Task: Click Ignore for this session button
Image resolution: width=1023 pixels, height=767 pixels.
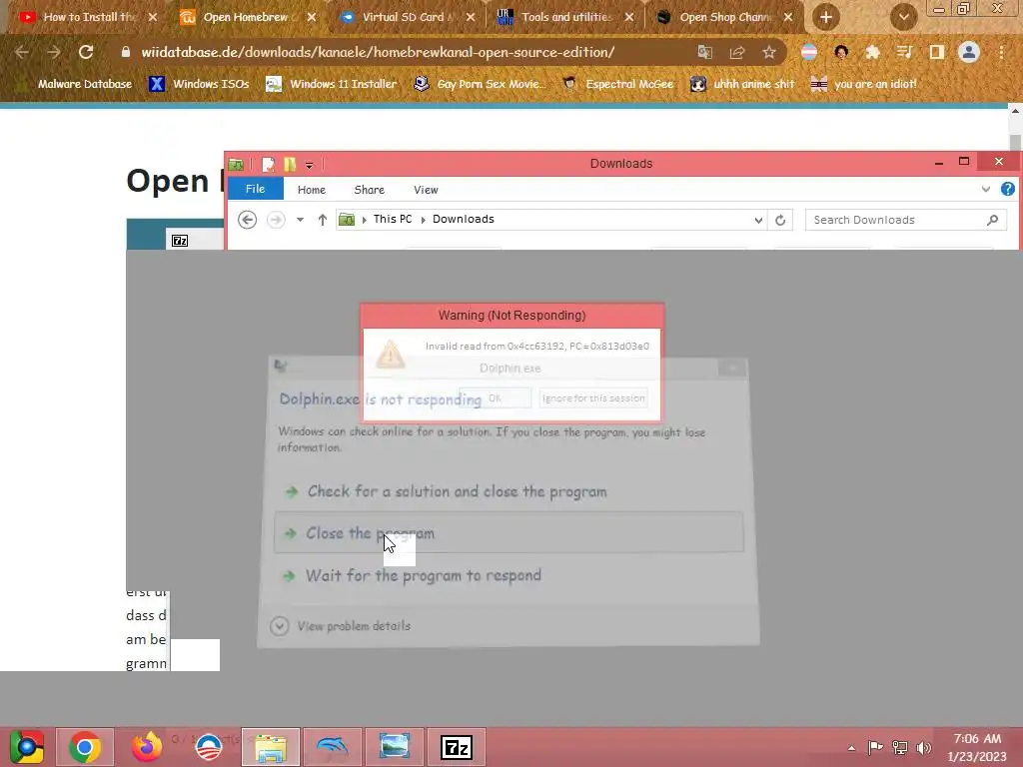Action: click(x=593, y=397)
